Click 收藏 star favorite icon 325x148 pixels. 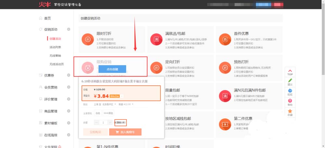[x=290, y=111]
